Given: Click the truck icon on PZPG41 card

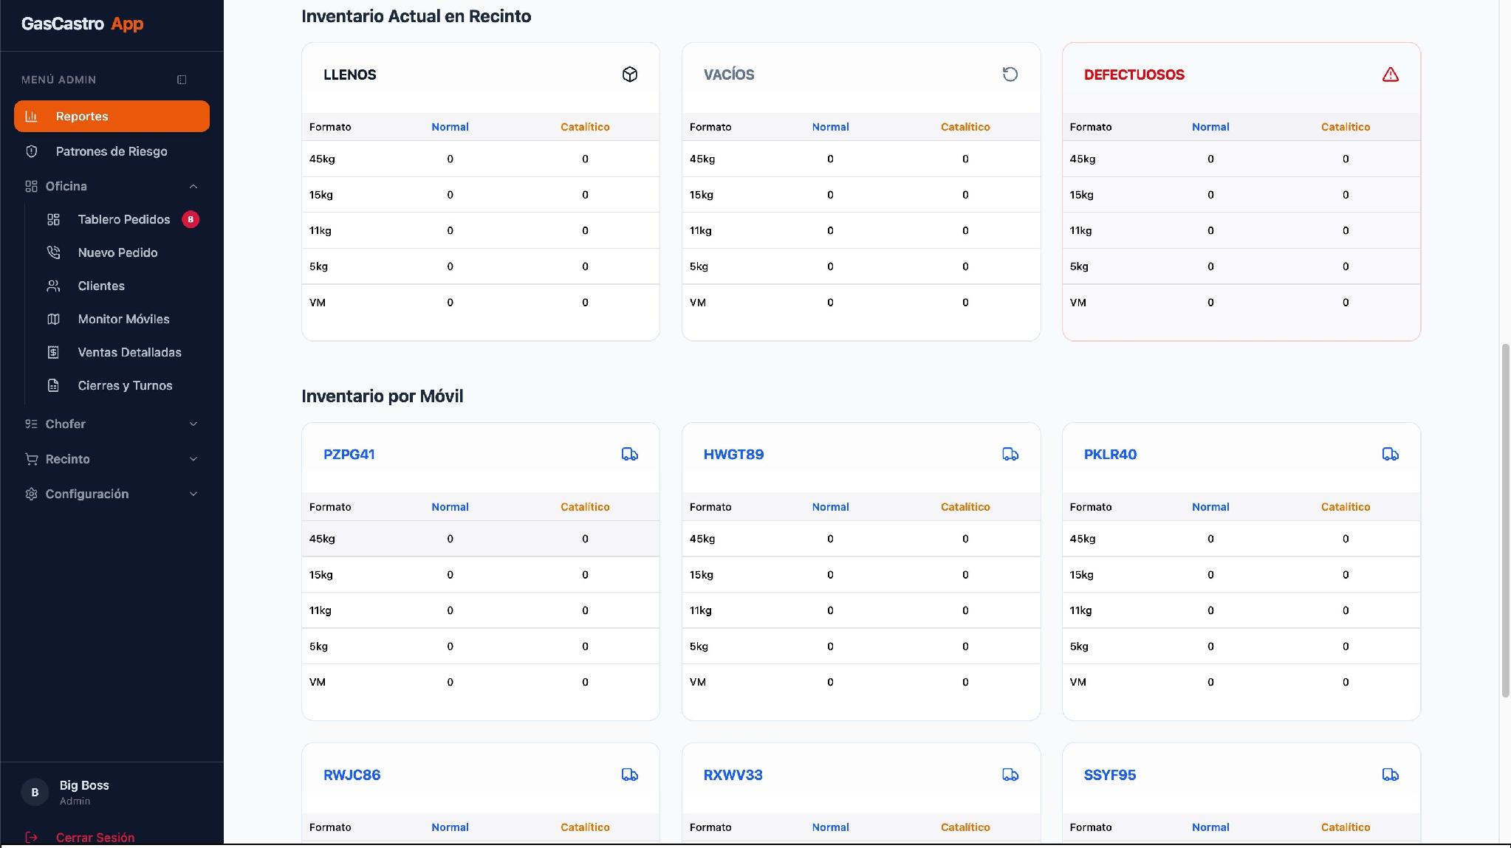Looking at the screenshot, I should (630, 454).
